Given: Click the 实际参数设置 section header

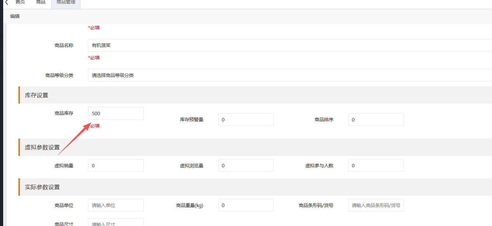Looking at the screenshot, I should tap(42, 187).
